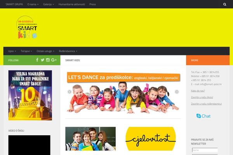Click the PRIJAVITE SE ZA NAŠ NEWSLETTER heading
233x155 pixels.
(202, 142)
